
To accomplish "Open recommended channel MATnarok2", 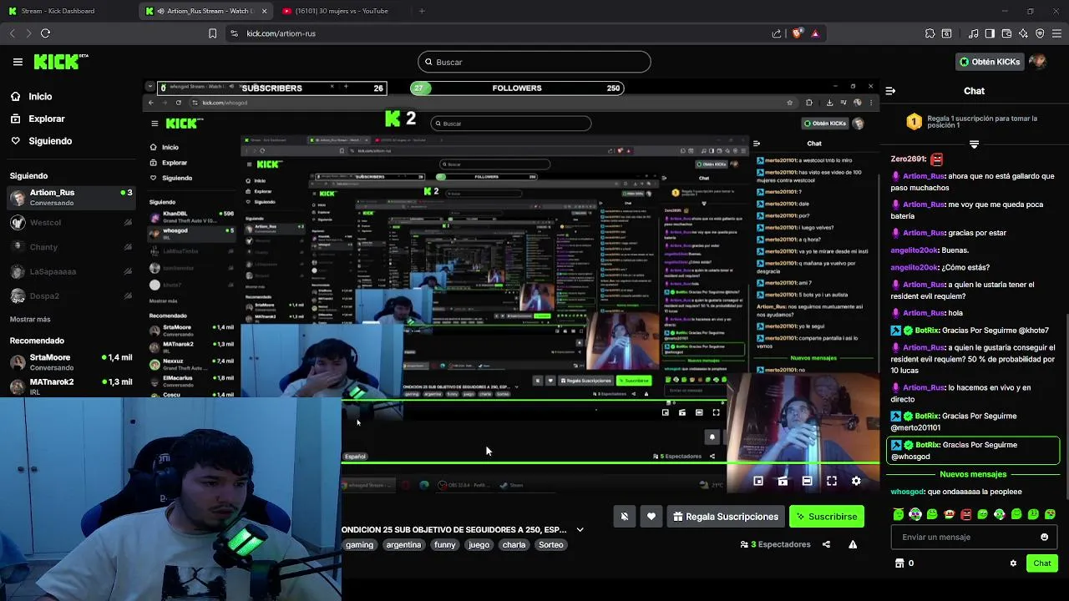I will point(70,386).
